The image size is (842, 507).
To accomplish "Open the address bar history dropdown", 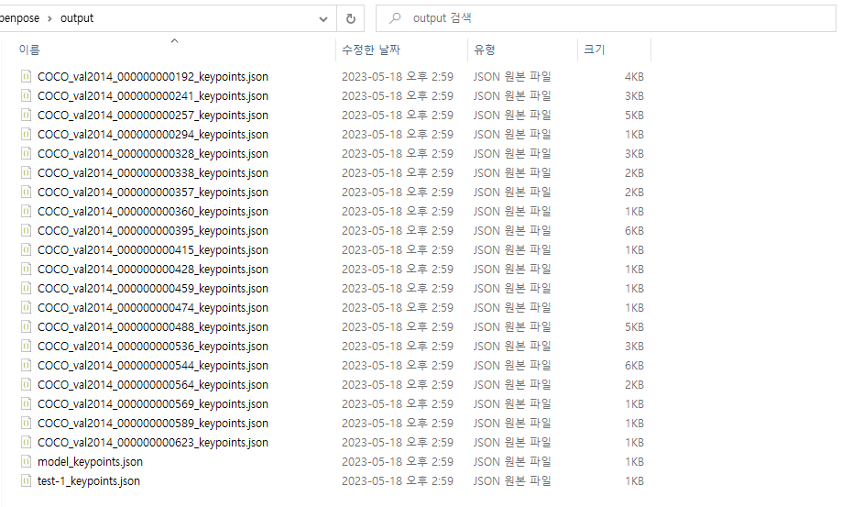I will 323,19.
